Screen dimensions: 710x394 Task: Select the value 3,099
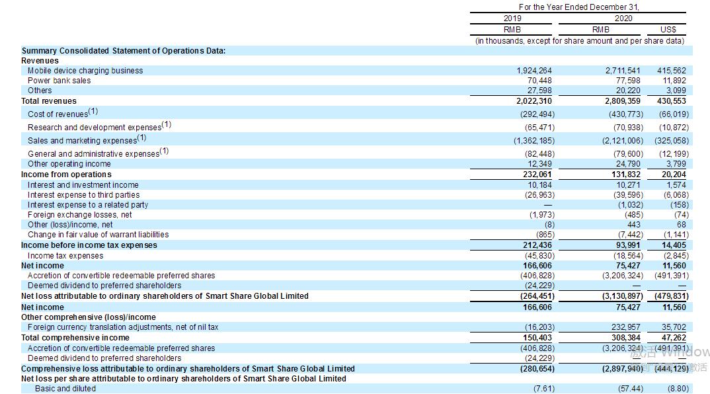click(676, 91)
